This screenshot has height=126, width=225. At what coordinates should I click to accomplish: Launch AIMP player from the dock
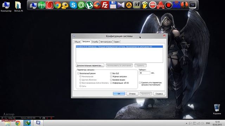point(129,5)
